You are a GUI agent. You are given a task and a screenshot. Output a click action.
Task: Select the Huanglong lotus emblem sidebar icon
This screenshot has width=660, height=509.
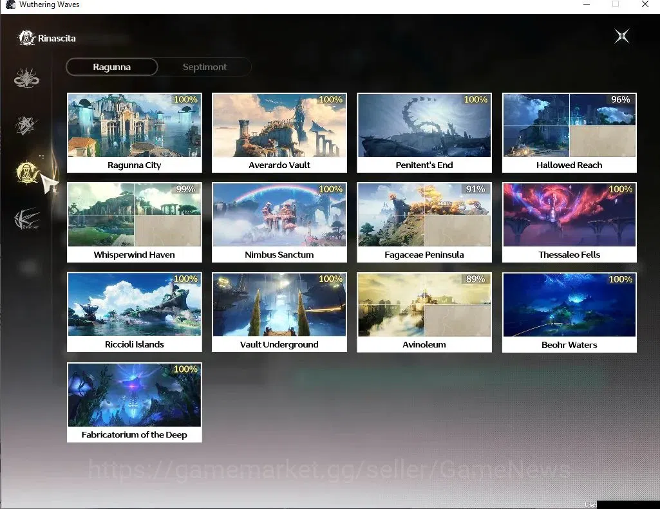coord(26,79)
